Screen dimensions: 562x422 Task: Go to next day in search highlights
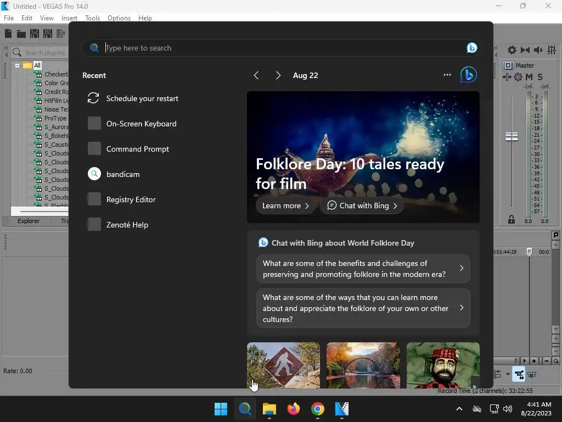(278, 75)
